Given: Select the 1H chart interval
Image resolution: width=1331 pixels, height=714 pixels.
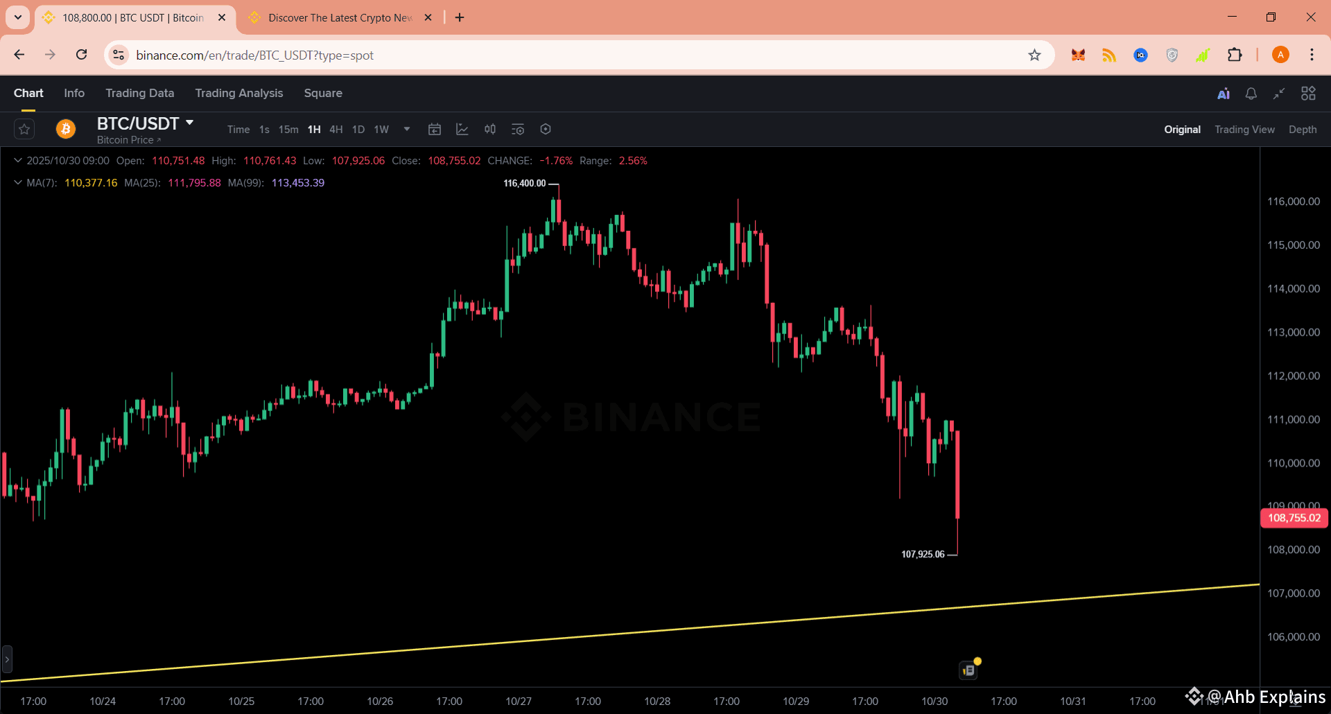Looking at the screenshot, I should [314, 130].
